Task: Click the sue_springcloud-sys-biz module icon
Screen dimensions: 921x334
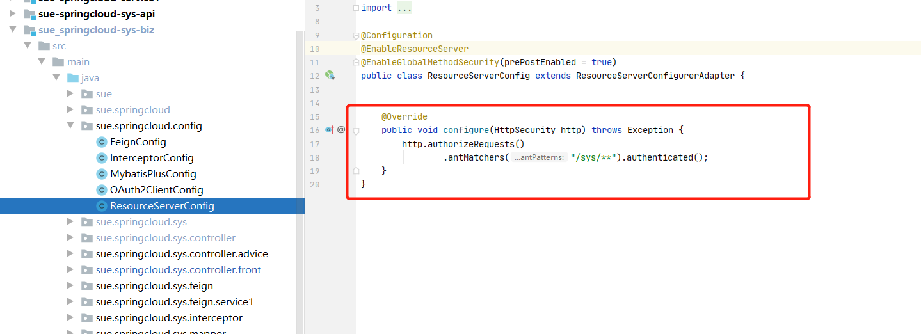Action: tap(29, 30)
